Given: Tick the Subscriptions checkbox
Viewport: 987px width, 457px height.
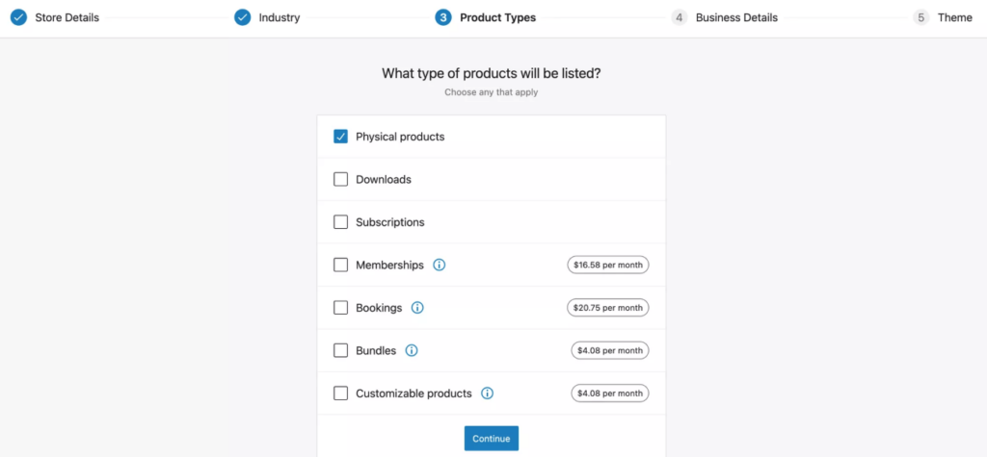Looking at the screenshot, I should pyautogui.click(x=341, y=222).
